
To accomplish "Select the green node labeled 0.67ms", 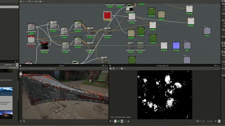I will 152,11.
